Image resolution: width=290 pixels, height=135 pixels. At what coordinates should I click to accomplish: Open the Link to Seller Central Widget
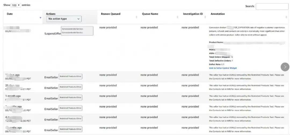(223, 68)
